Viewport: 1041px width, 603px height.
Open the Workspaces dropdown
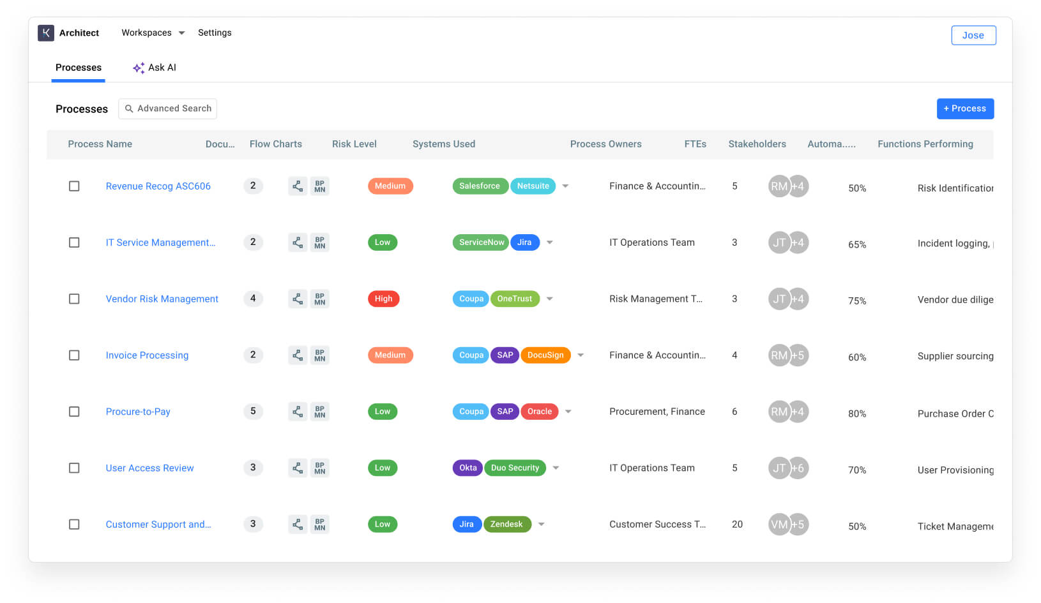pyautogui.click(x=153, y=33)
